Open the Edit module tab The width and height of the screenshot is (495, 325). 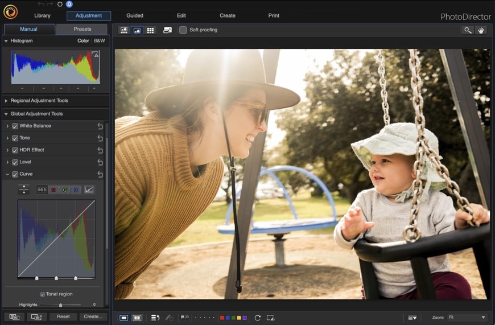point(181,15)
